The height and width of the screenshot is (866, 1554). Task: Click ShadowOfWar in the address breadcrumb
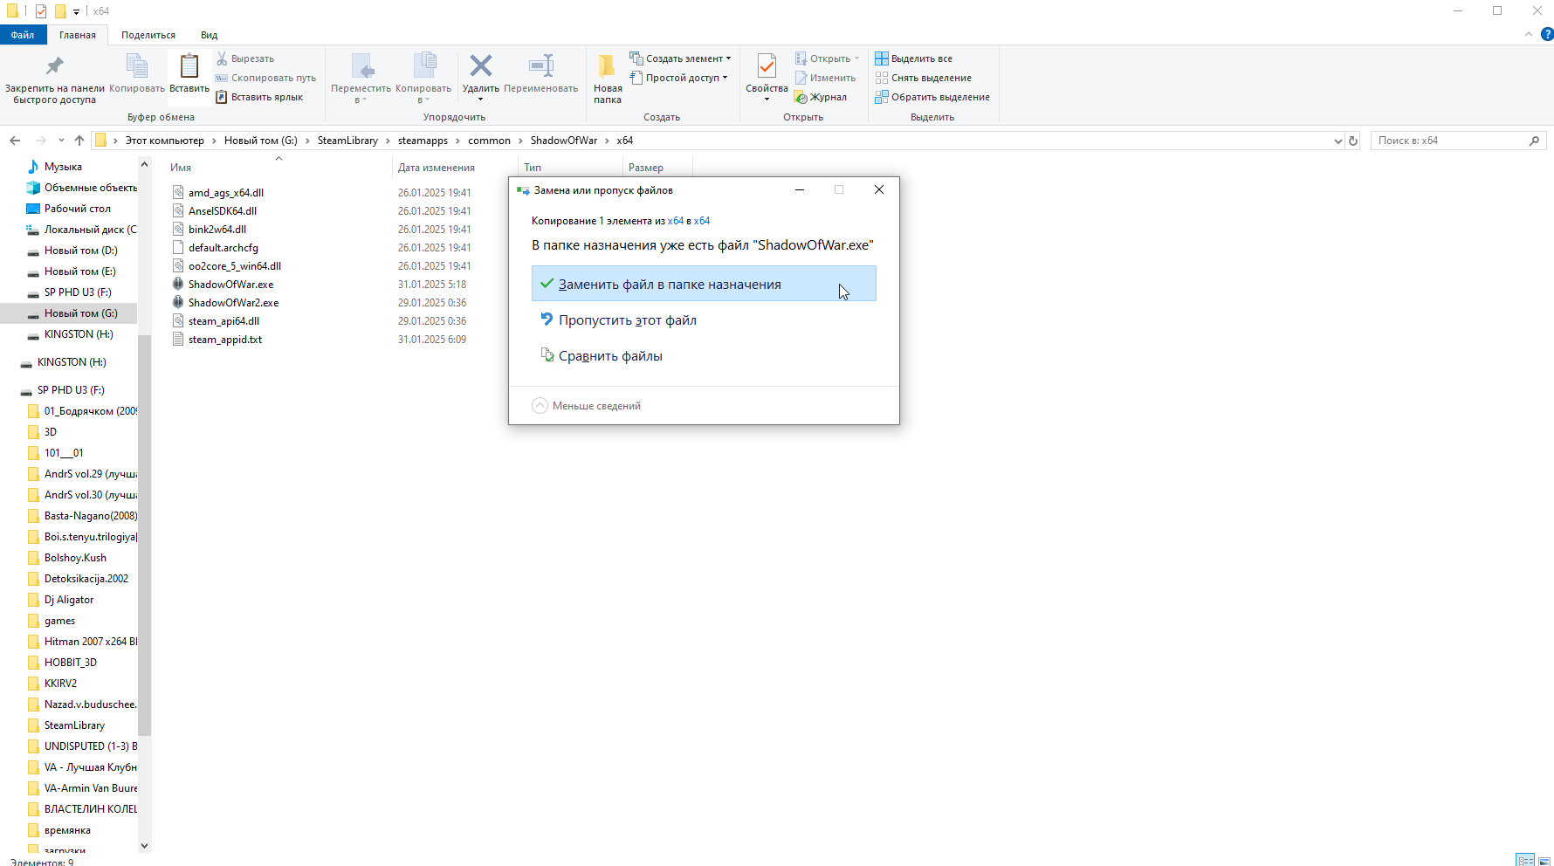(x=564, y=141)
